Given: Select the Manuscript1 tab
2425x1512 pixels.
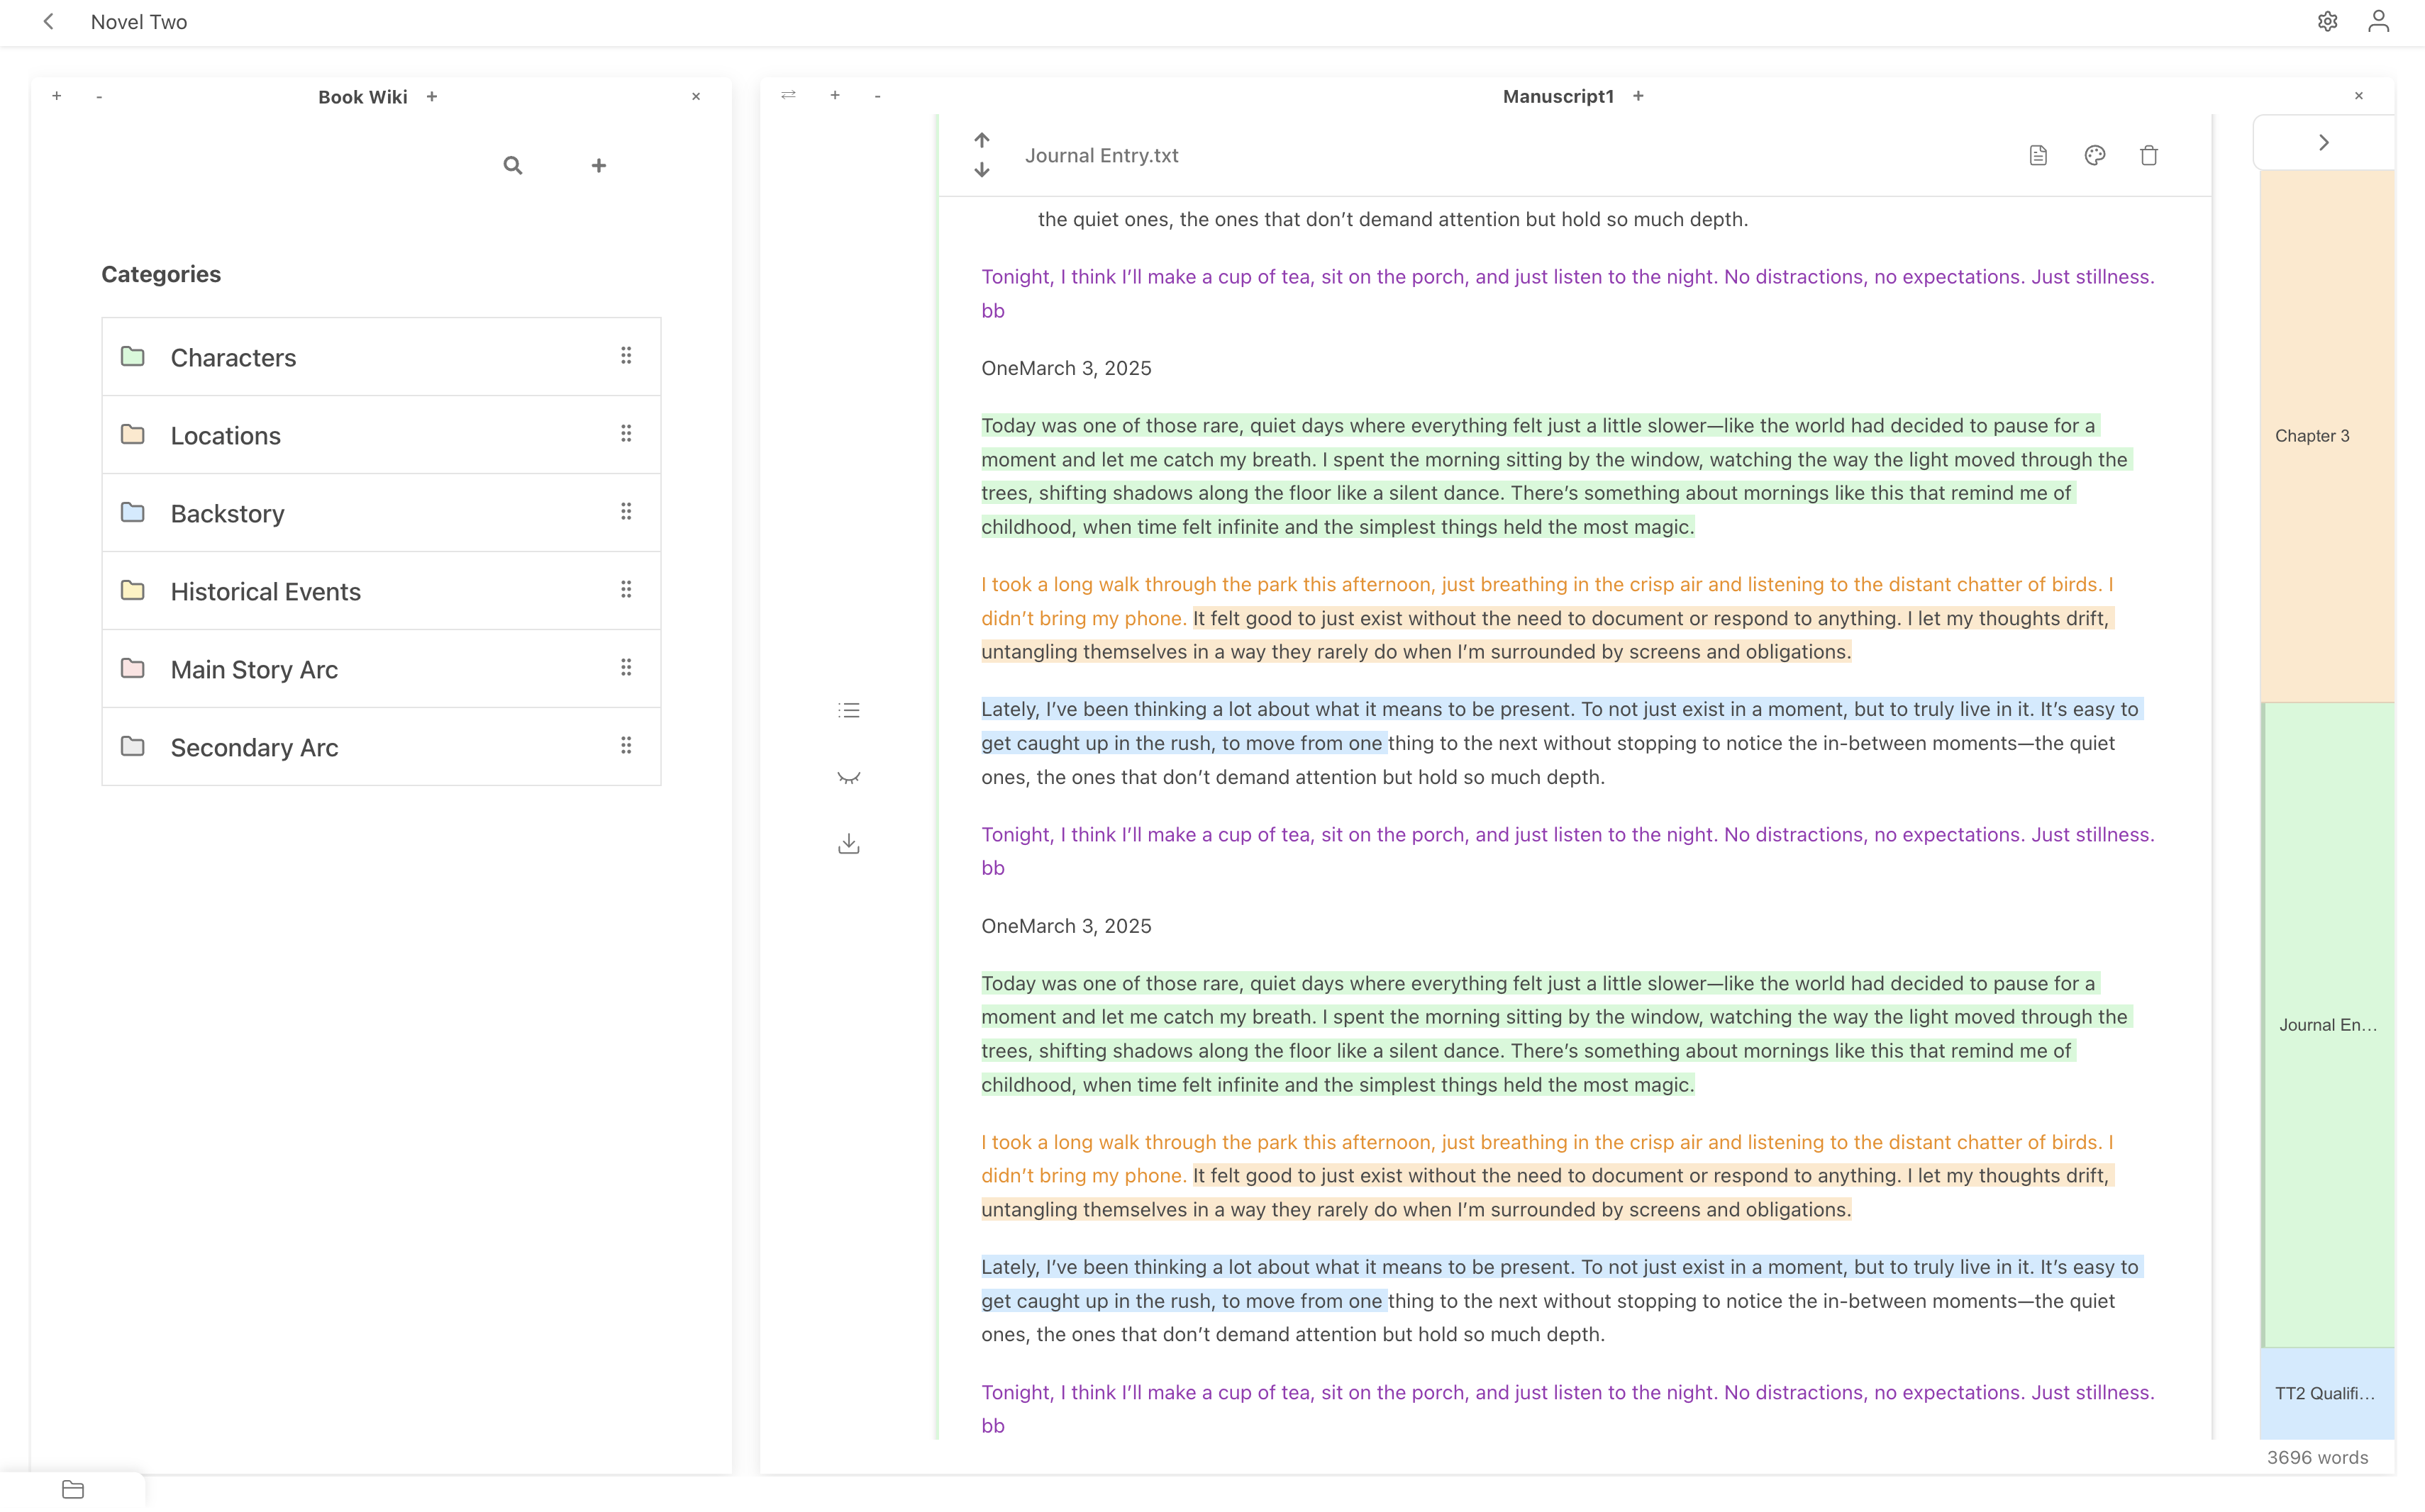Looking at the screenshot, I should click(1558, 96).
